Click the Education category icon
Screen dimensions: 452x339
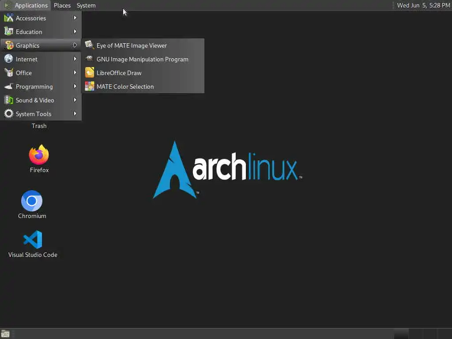pos(9,31)
